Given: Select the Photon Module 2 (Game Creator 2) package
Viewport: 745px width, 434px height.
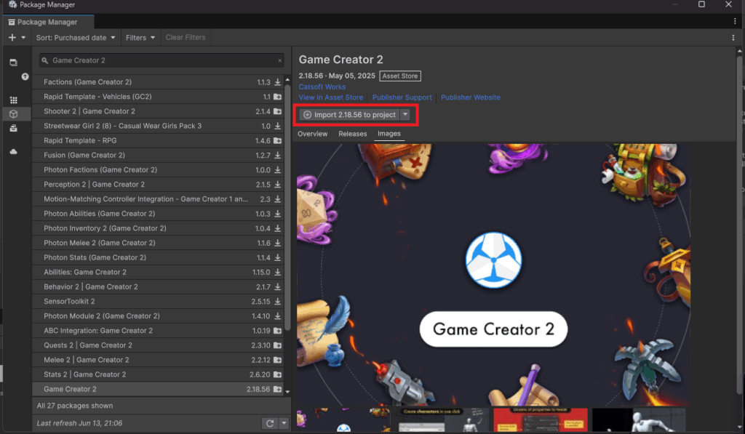Looking at the screenshot, I should 158,316.
